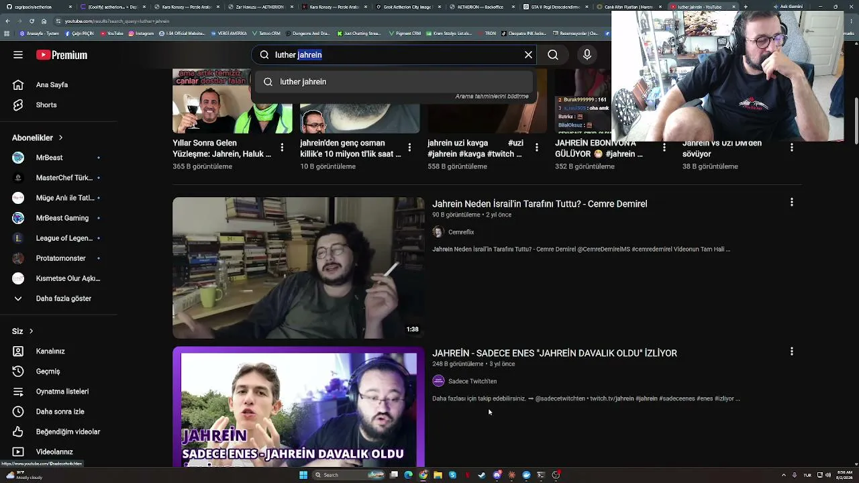The width and height of the screenshot is (859, 483).
Task: Open options for genç osman short
Action: point(409,148)
